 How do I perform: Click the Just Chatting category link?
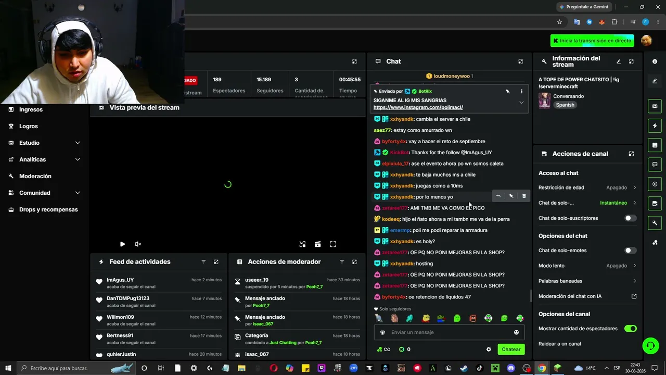(283, 343)
